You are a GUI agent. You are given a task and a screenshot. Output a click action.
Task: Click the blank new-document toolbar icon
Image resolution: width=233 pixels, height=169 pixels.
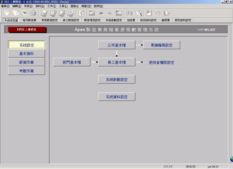pos(6,13)
